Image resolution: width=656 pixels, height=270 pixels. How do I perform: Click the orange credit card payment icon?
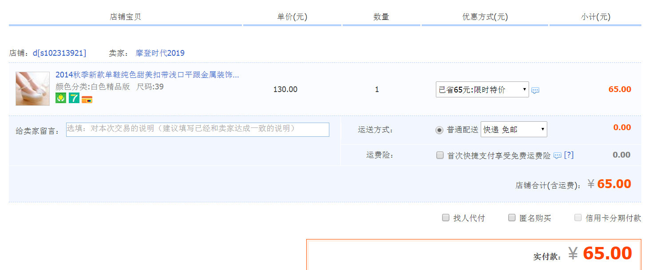point(87,99)
